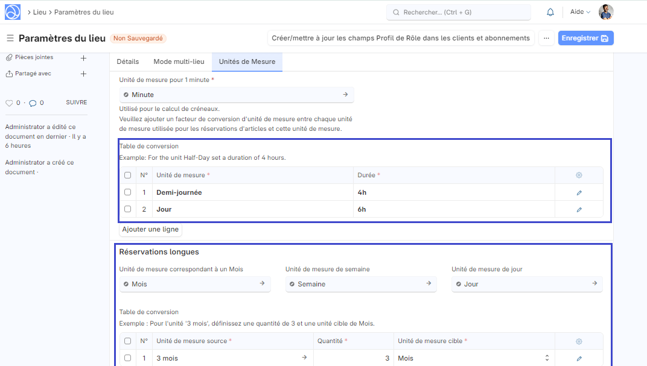Image resolution: width=647 pixels, height=366 pixels.
Task: Open the Aide dropdown menu
Action: 580,12
